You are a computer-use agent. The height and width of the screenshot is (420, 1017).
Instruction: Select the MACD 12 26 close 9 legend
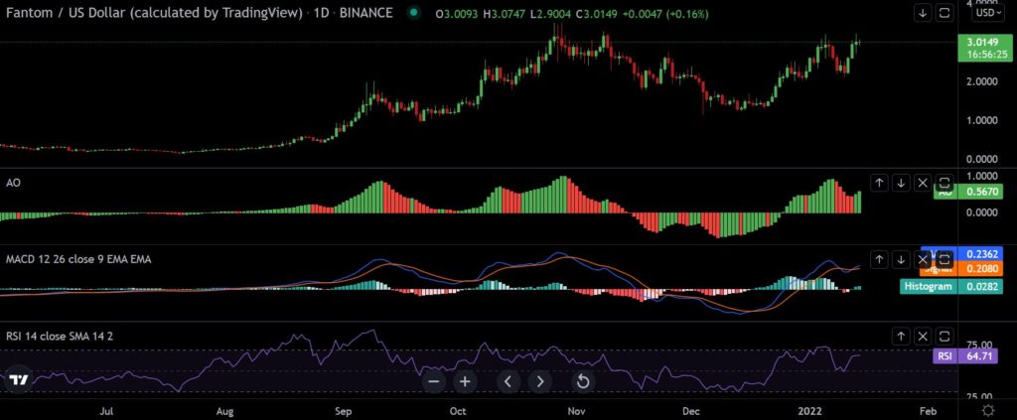78,259
